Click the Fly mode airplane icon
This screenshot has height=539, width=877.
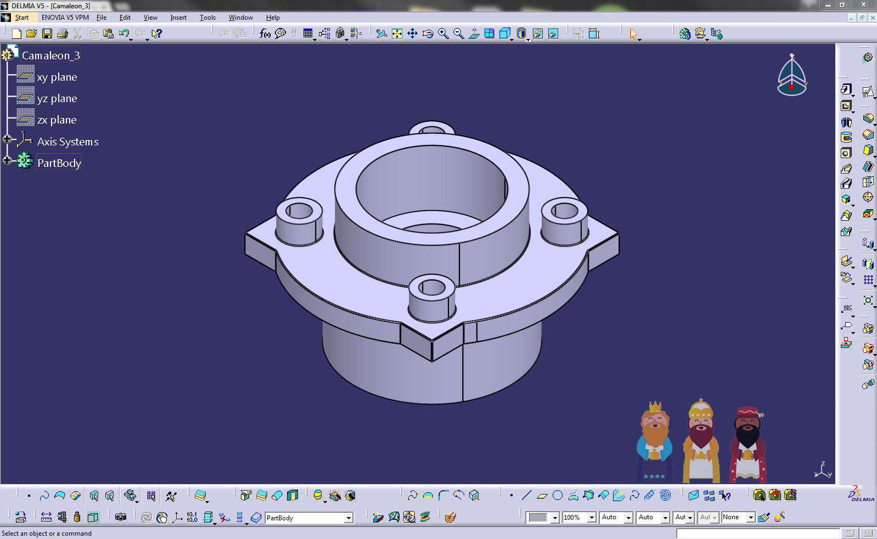point(381,33)
